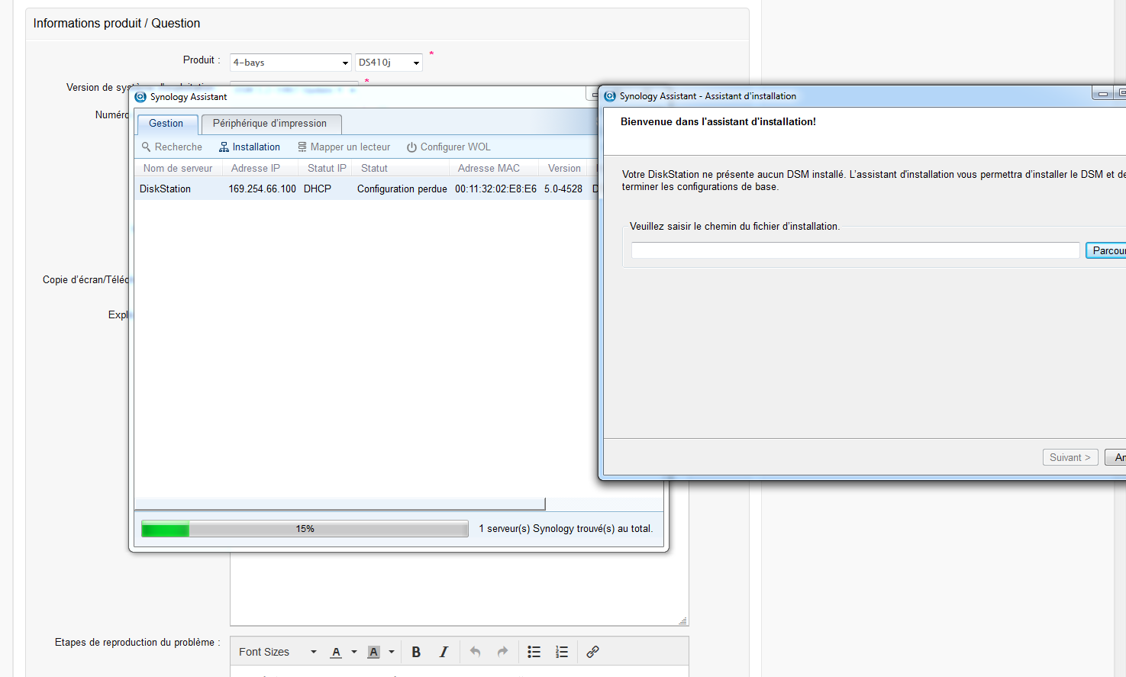Click the DHCP status cell
This screenshot has height=677, width=1126.
(318, 189)
